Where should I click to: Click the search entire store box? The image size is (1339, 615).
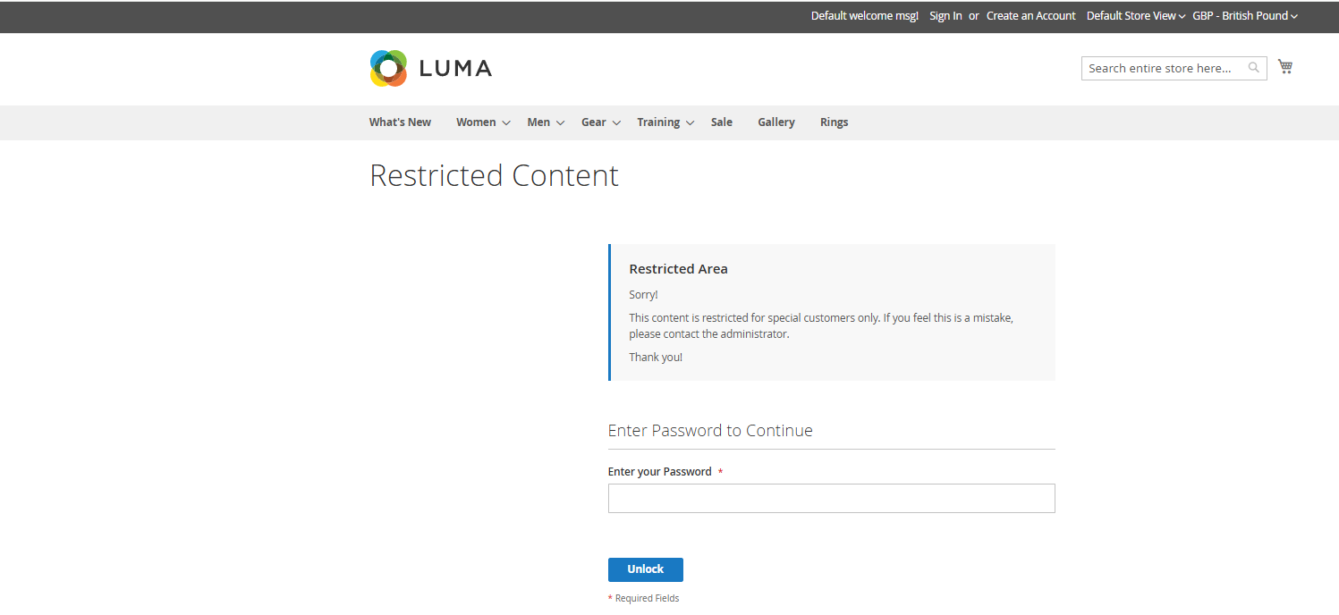pyautogui.click(x=1161, y=69)
